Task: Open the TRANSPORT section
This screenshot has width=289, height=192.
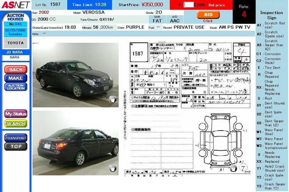Action: (16, 138)
